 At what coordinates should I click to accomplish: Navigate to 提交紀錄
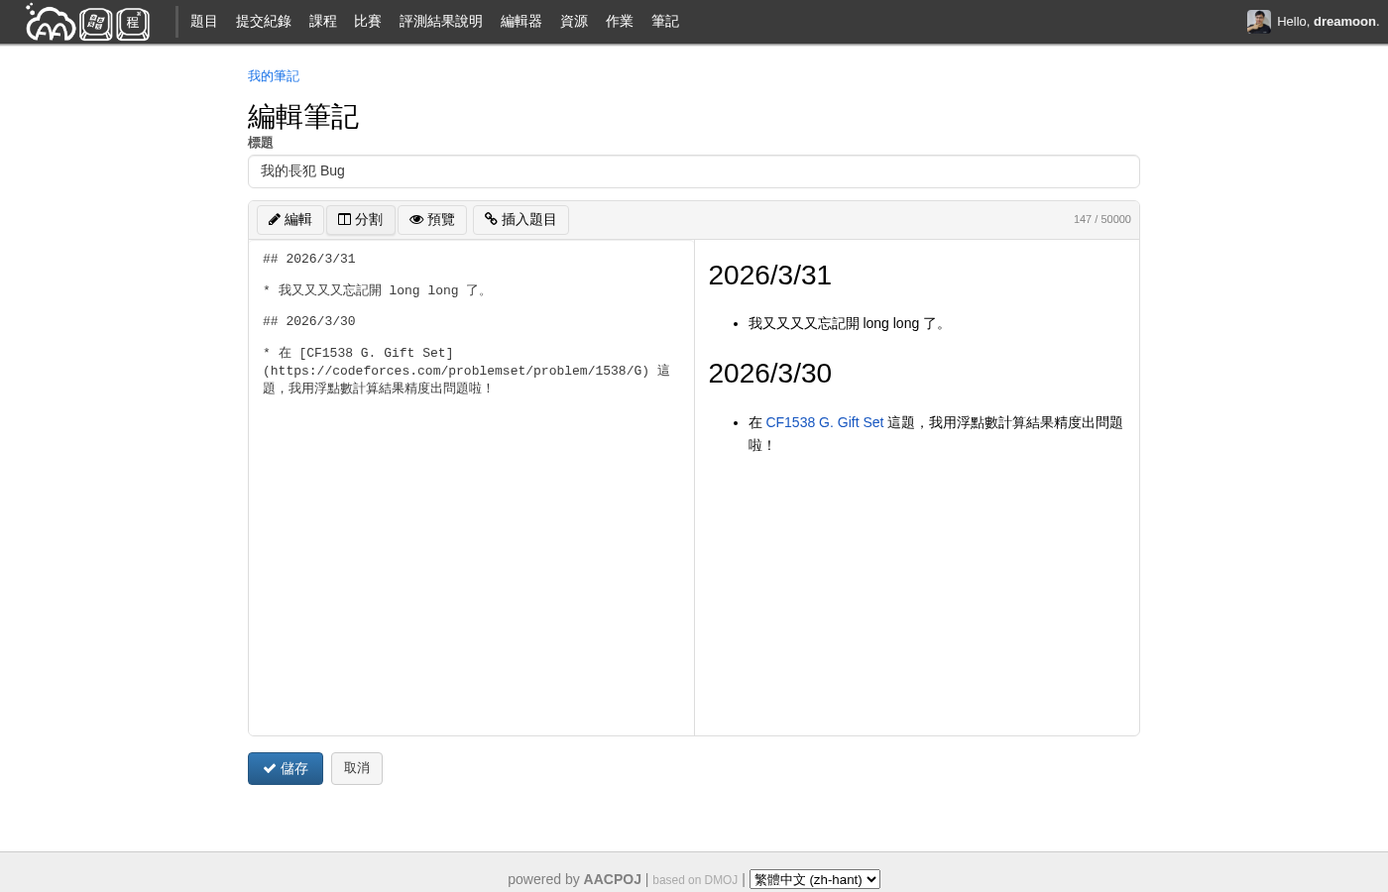[263, 21]
